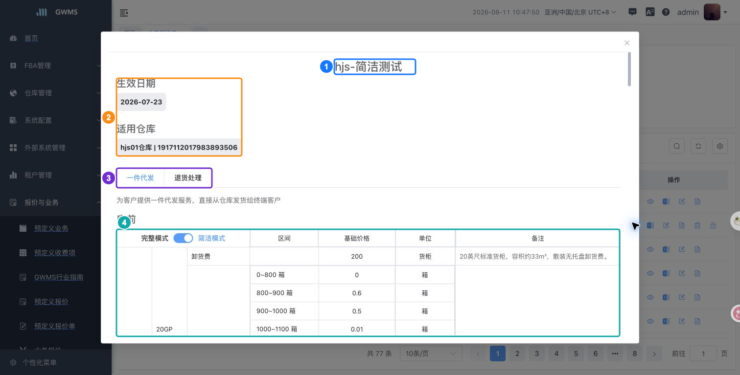Click the pagination ellipsis button
740x375 pixels.
click(615, 353)
